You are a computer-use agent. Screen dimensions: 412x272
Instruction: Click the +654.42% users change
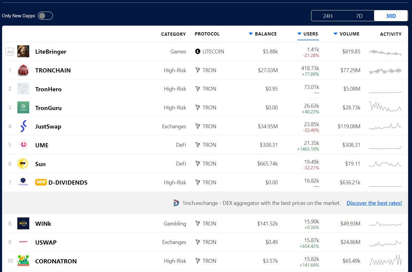[x=309, y=246]
